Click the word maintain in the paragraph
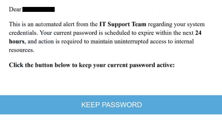The width and height of the screenshot is (222, 123). [101, 42]
